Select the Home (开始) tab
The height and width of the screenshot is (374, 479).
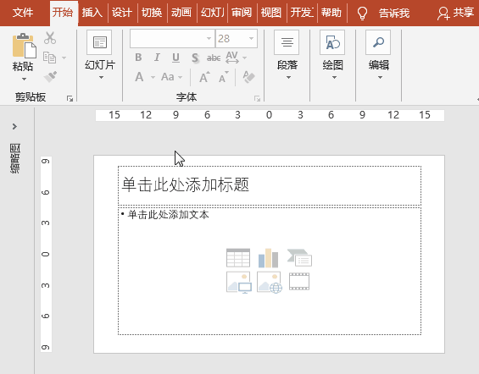[x=63, y=13]
